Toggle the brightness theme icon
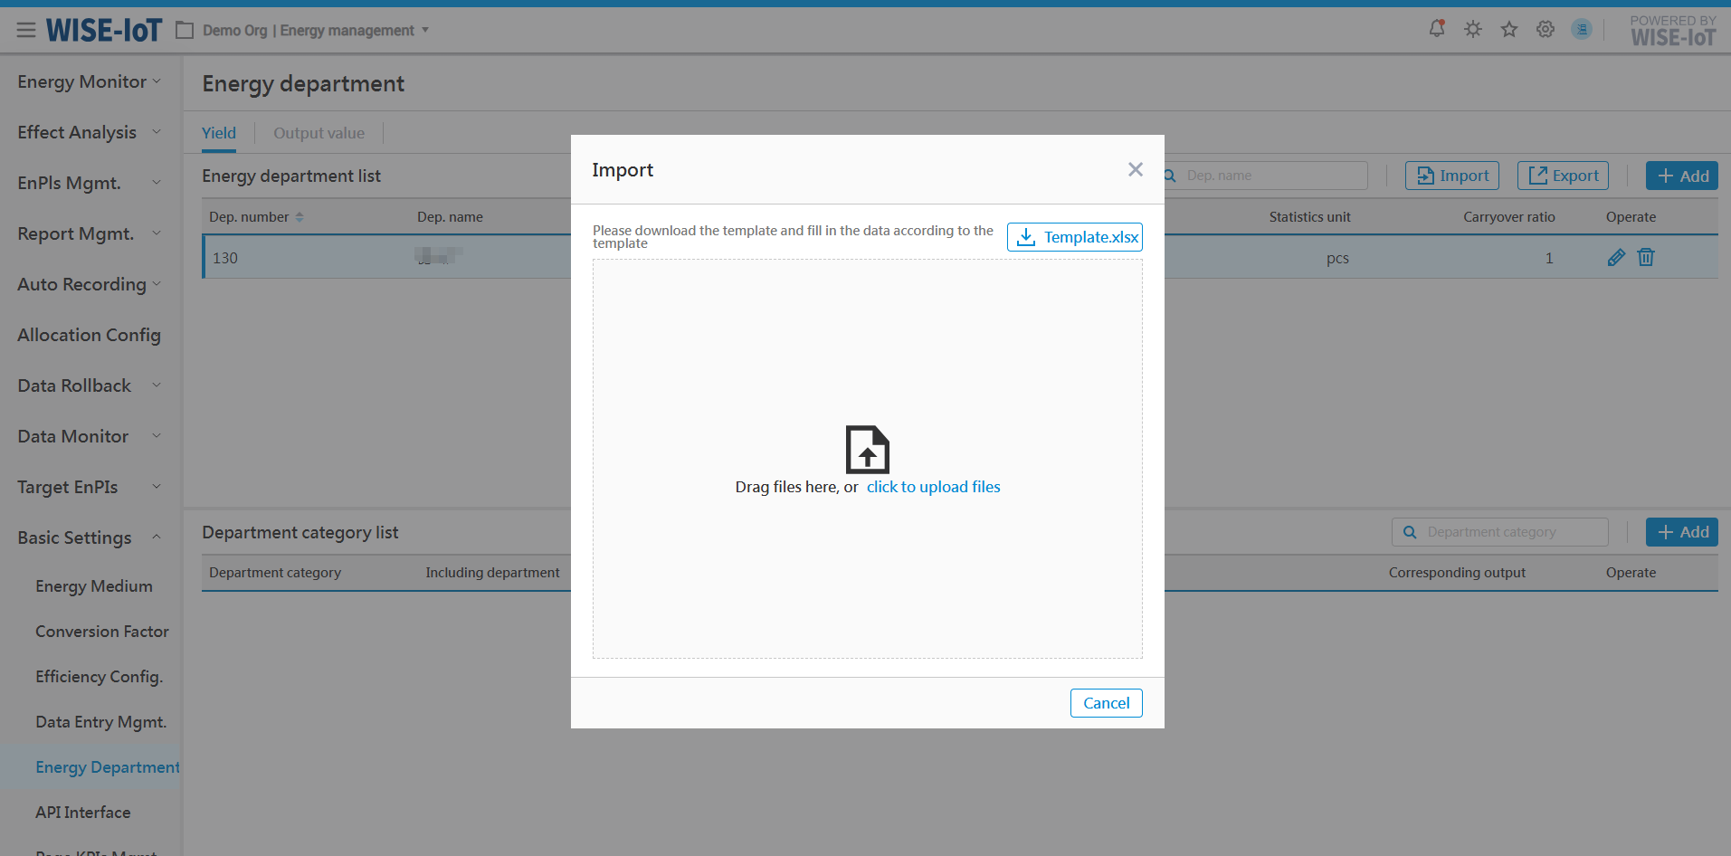1731x856 pixels. pyautogui.click(x=1473, y=29)
